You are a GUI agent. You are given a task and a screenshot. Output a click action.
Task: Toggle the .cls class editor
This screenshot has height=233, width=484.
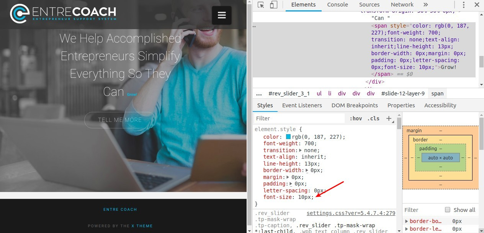pos(373,118)
